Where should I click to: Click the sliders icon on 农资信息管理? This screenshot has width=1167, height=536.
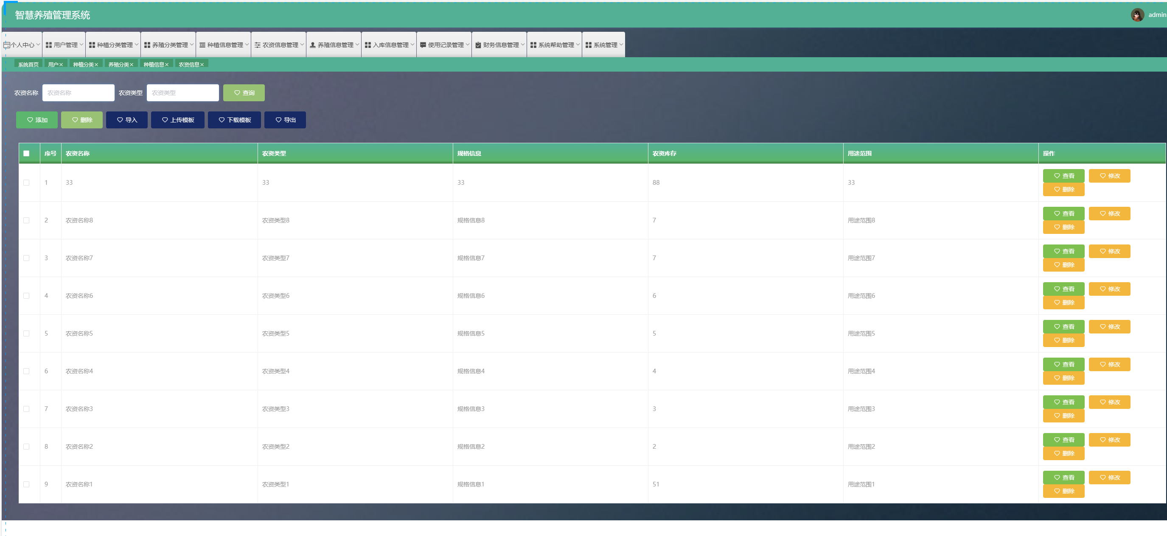pyautogui.click(x=257, y=45)
